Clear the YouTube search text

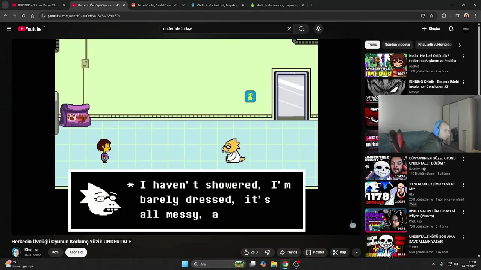289,29
